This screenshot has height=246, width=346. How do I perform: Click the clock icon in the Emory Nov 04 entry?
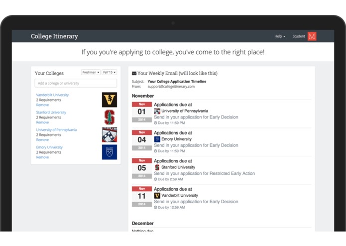[x=155, y=151]
